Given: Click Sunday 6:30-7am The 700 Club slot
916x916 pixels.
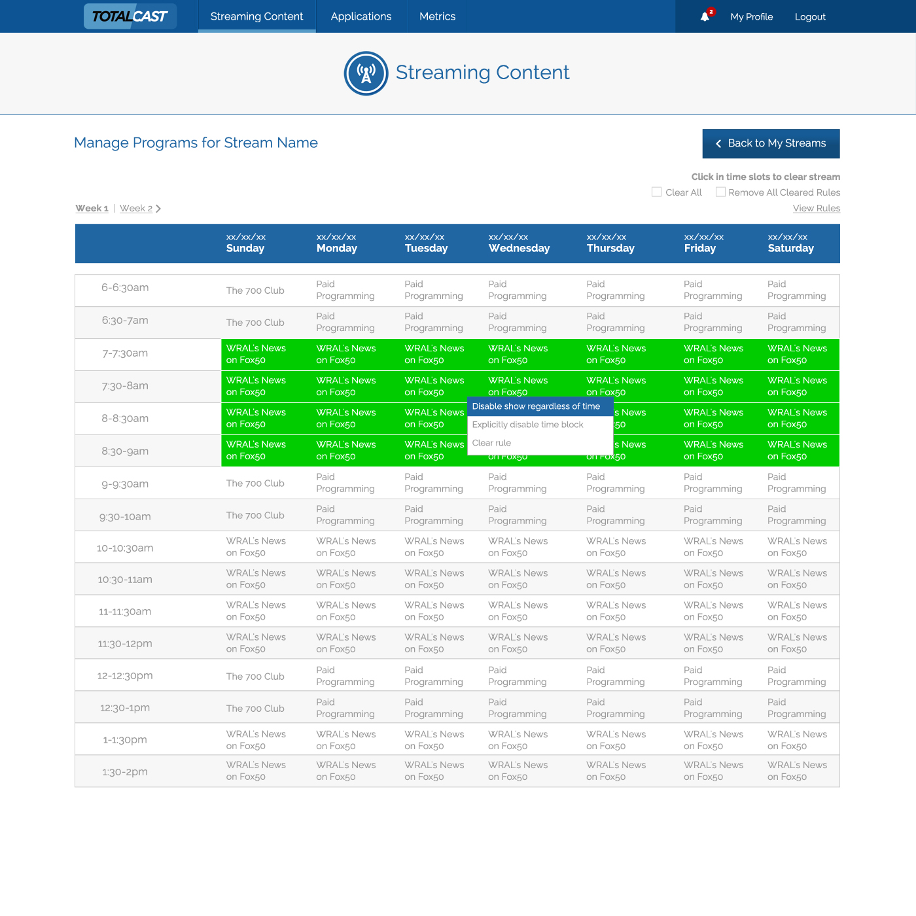Looking at the screenshot, I should (255, 323).
